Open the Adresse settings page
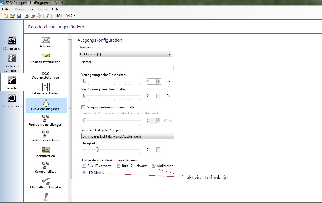 45,42
